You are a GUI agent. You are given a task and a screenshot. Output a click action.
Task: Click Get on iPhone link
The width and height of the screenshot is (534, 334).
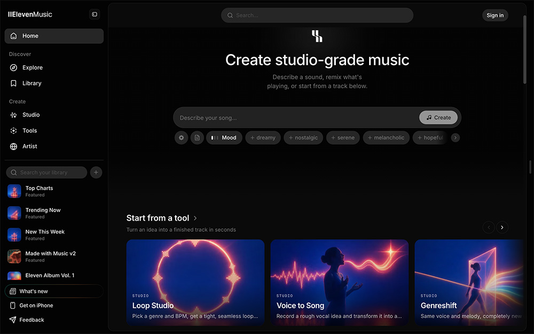click(x=36, y=305)
